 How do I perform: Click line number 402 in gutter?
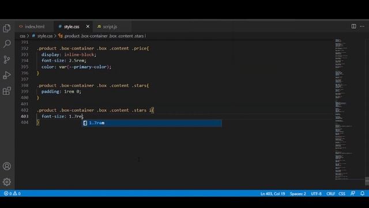pyautogui.click(x=24, y=110)
